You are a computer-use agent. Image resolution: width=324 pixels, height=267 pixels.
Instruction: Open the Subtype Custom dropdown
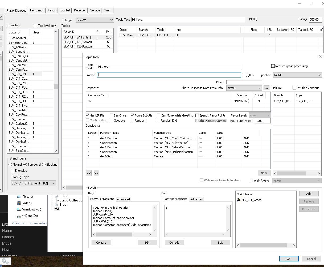point(95,20)
